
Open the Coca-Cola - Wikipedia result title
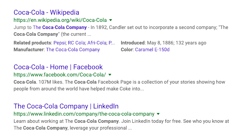coord(46,12)
